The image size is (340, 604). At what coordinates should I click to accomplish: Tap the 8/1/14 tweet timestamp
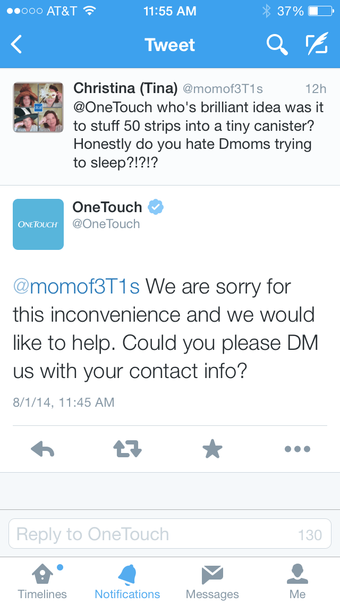coord(64,402)
